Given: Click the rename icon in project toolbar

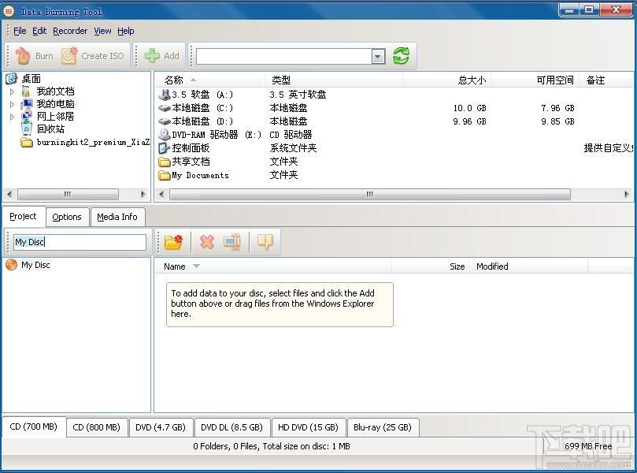Looking at the screenshot, I should 232,242.
